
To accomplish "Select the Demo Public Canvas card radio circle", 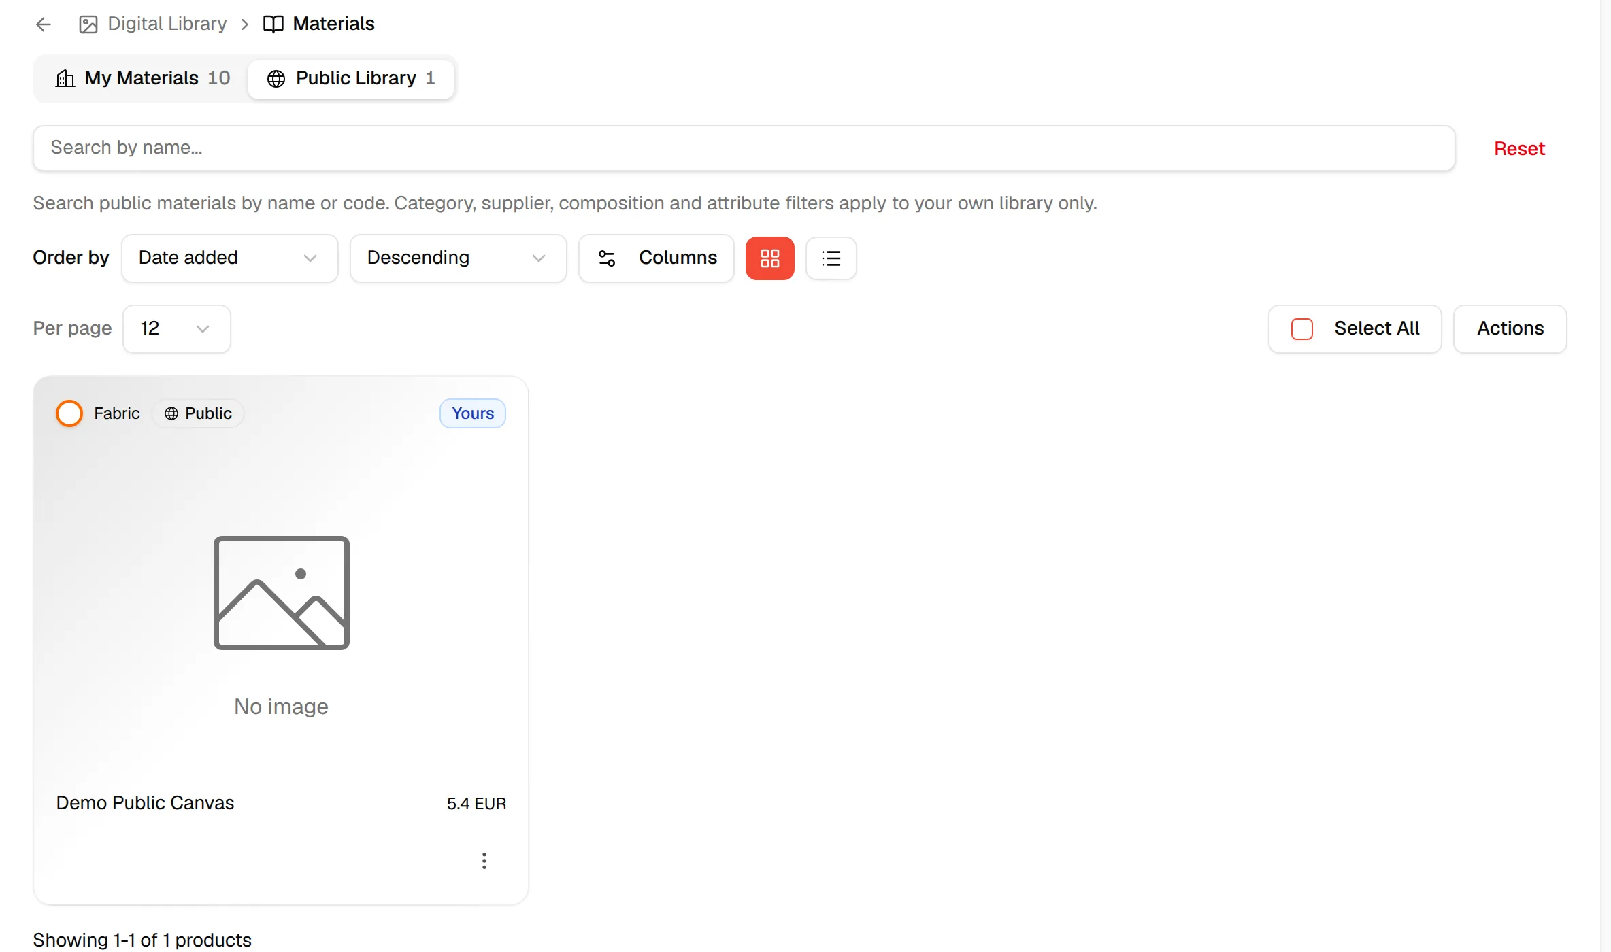I will pos(69,413).
